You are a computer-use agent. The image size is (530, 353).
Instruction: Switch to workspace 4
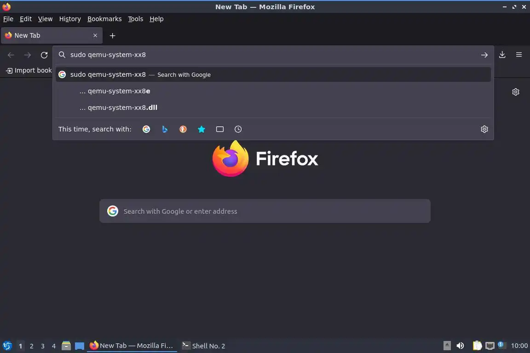pos(54,346)
